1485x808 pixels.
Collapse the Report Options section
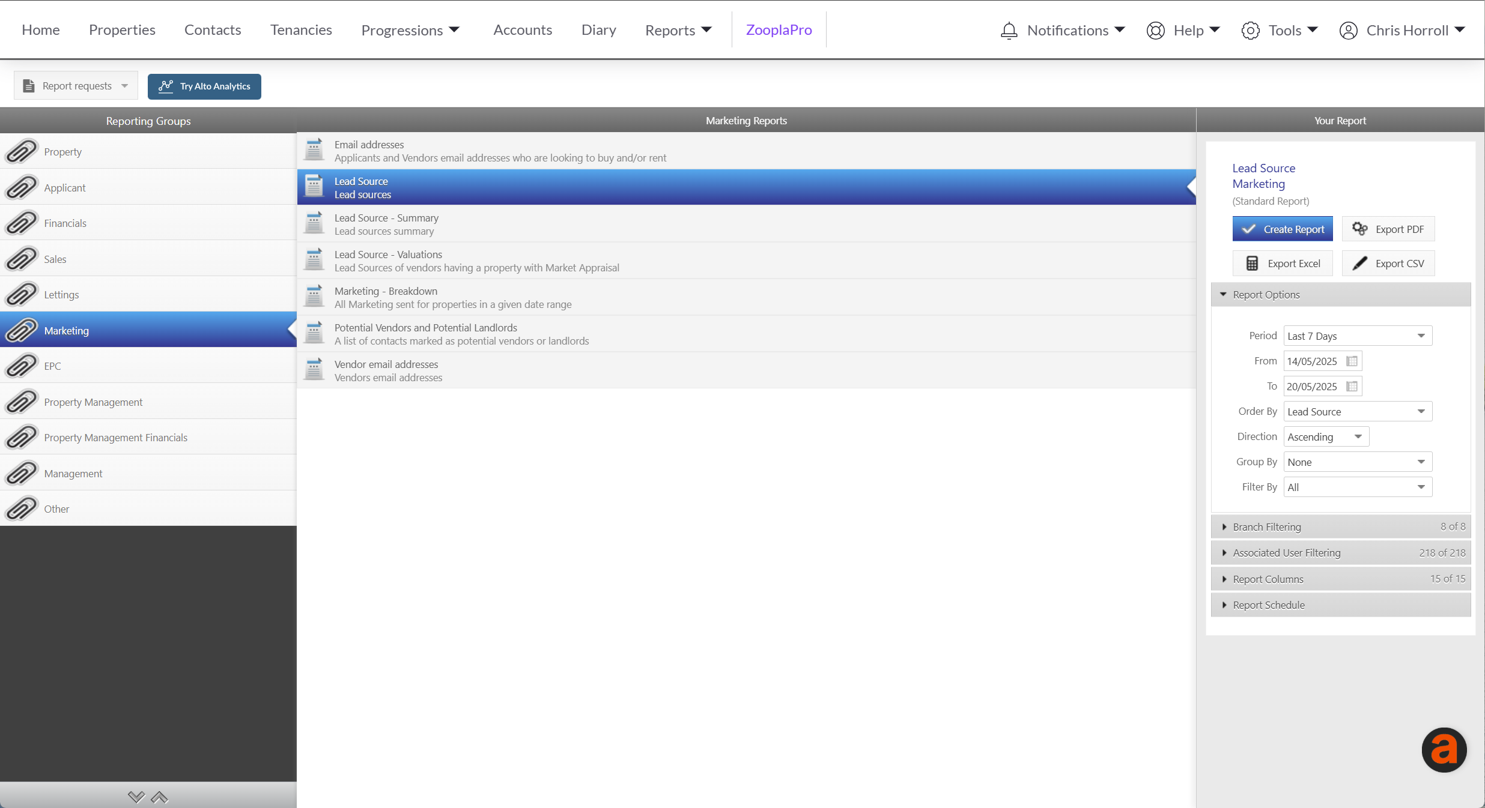point(1341,295)
